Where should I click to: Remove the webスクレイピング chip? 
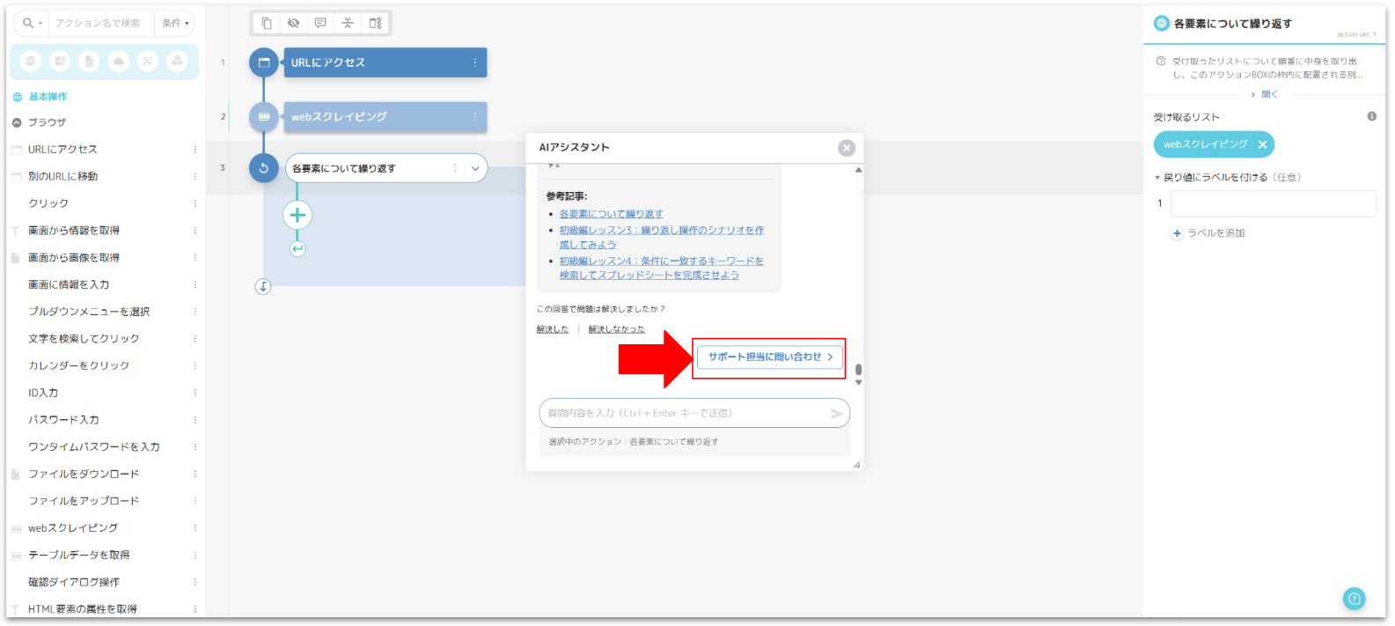[x=1262, y=144]
